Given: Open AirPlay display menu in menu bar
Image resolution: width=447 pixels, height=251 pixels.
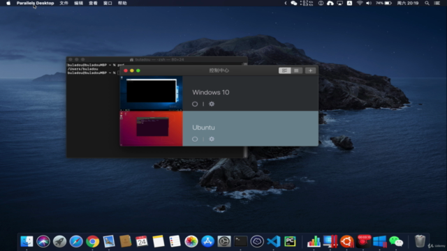Looking at the screenshot, I should pyautogui.click(x=340, y=3).
